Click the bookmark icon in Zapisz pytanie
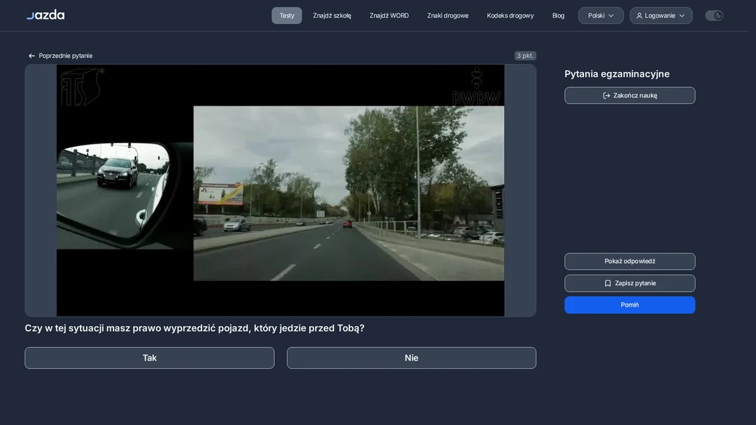This screenshot has width=756, height=425. tap(608, 283)
